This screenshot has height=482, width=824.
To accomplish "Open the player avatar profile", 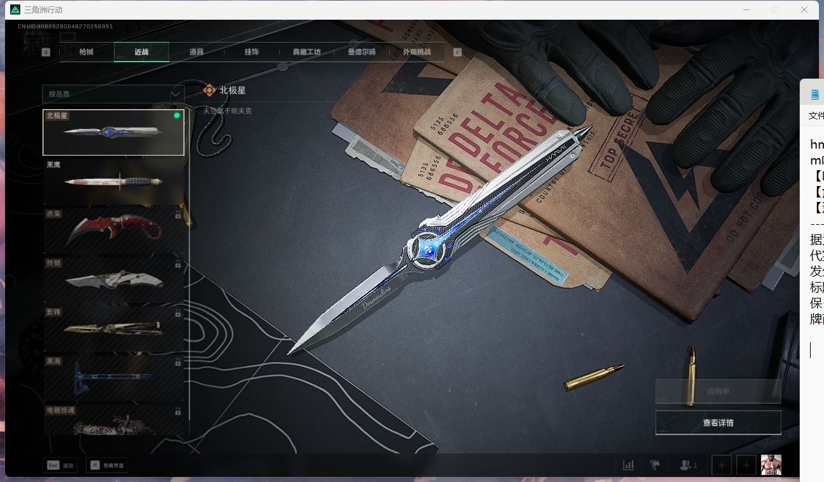I will (771, 465).
